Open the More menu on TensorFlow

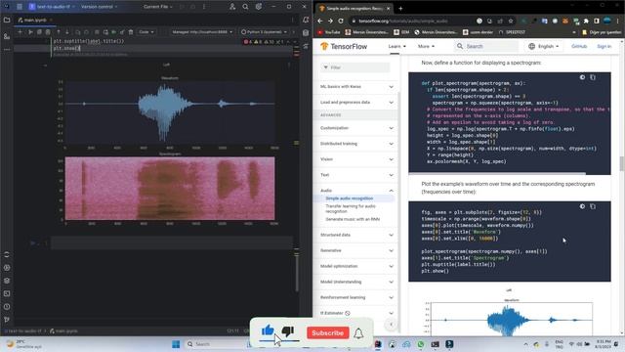(426, 46)
